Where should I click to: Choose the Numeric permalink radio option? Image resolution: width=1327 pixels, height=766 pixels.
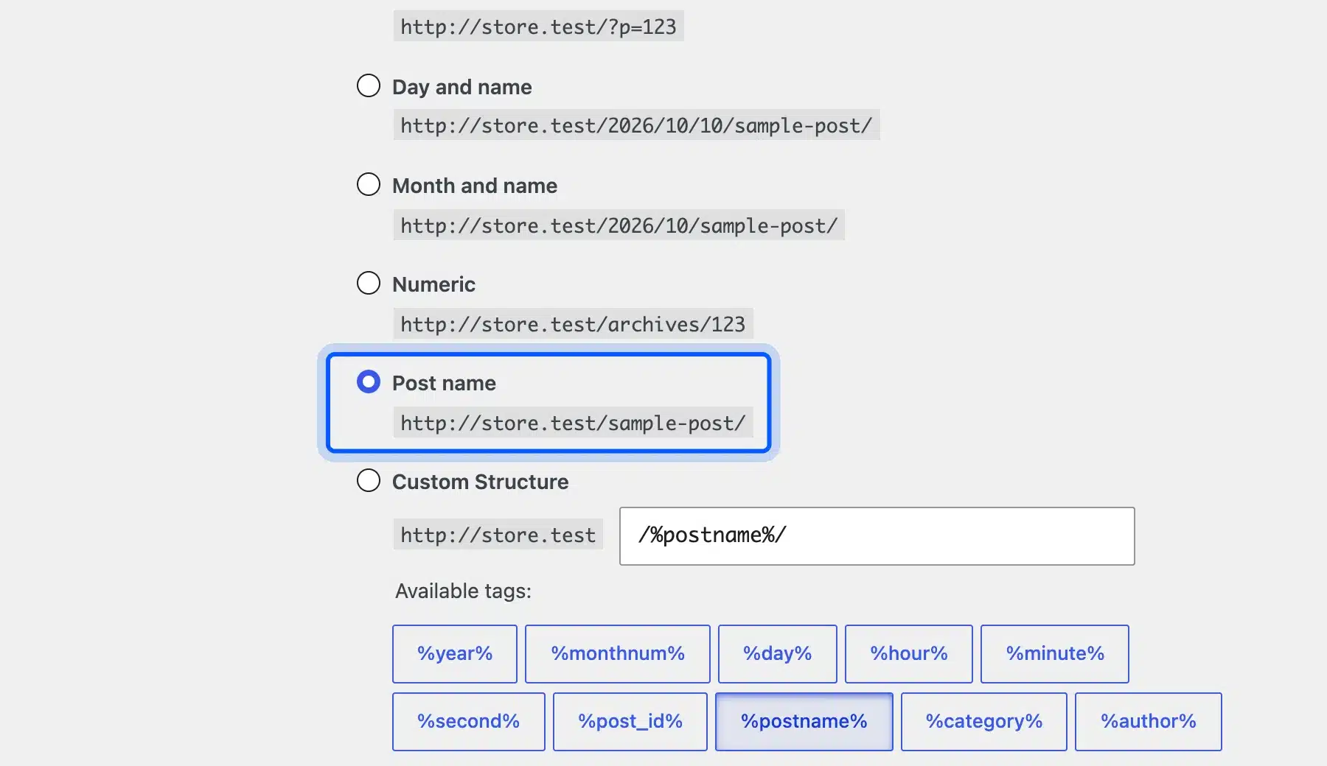369,283
